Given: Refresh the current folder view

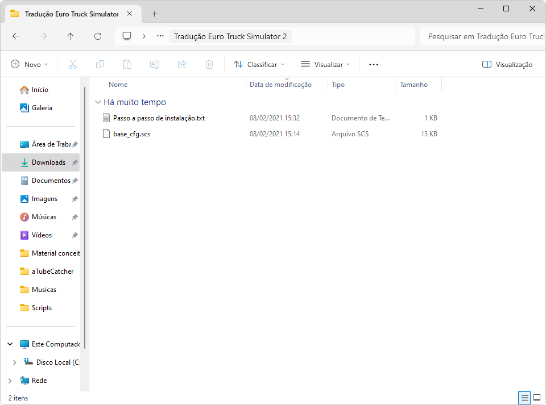Looking at the screenshot, I should pyautogui.click(x=98, y=36).
